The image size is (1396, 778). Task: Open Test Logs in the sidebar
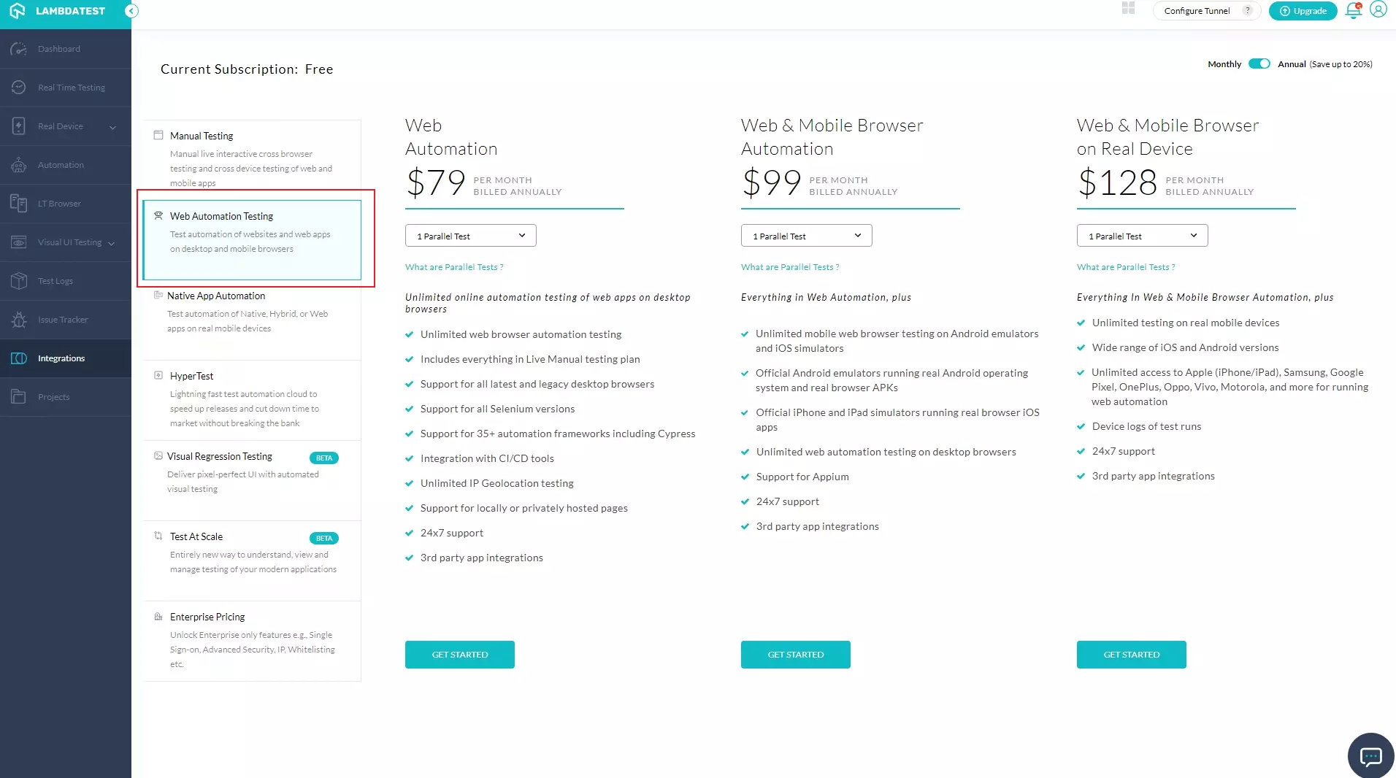[55, 280]
